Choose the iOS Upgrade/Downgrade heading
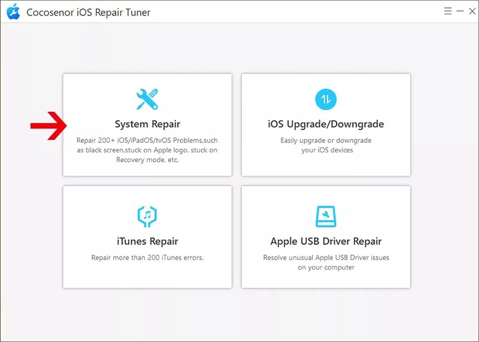The width and height of the screenshot is (479, 342). click(x=326, y=124)
